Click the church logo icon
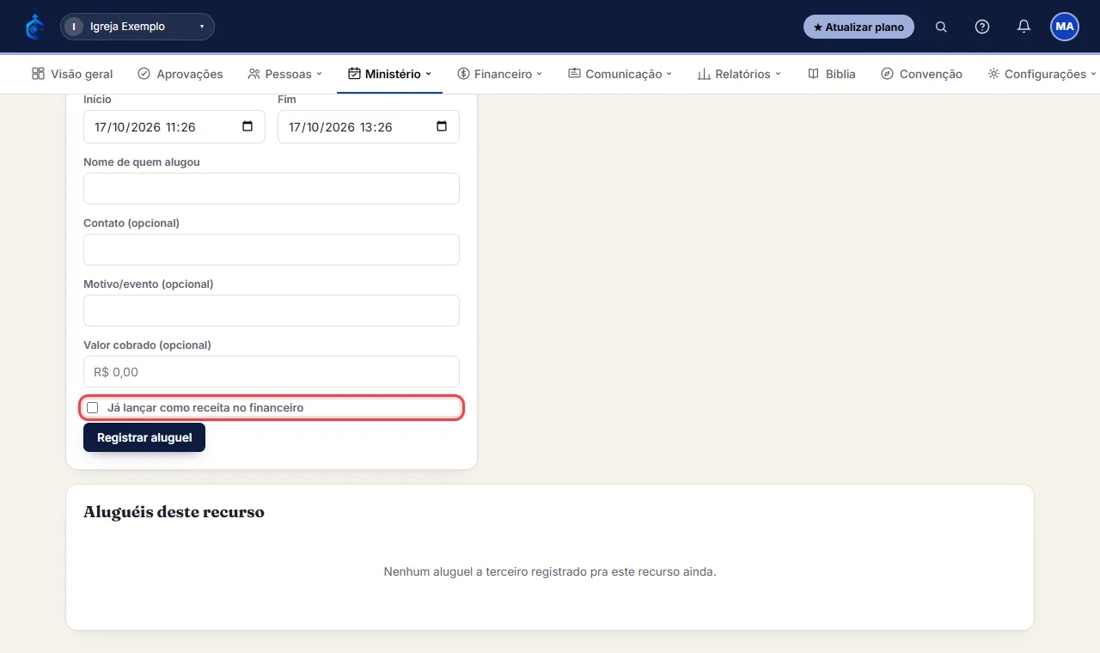 tap(34, 27)
